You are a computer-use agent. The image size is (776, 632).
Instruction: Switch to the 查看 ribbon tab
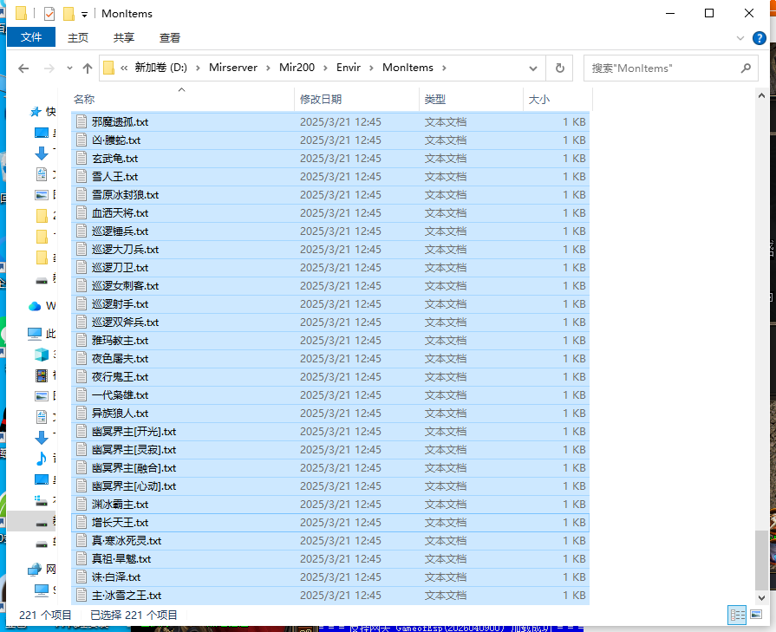tap(170, 37)
